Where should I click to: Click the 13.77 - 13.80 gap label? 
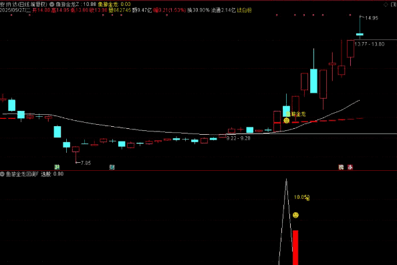click(370, 44)
